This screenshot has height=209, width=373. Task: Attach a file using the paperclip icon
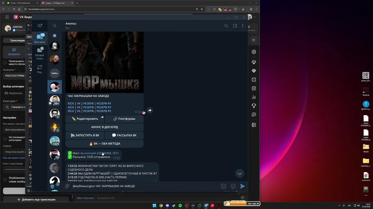67,186
